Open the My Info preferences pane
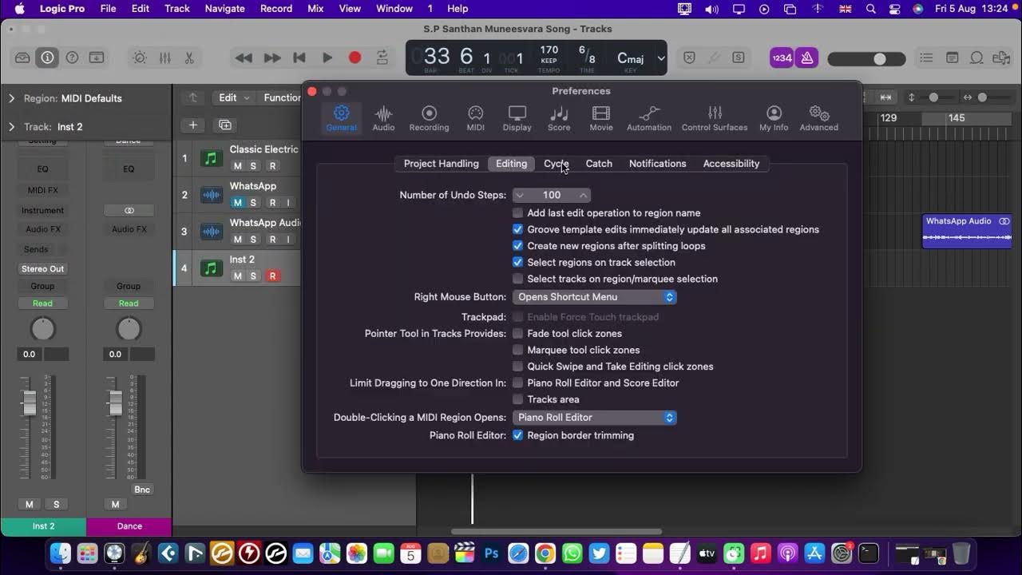Image resolution: width=1022 pixels, height=575 pixels. click(774, 118)
